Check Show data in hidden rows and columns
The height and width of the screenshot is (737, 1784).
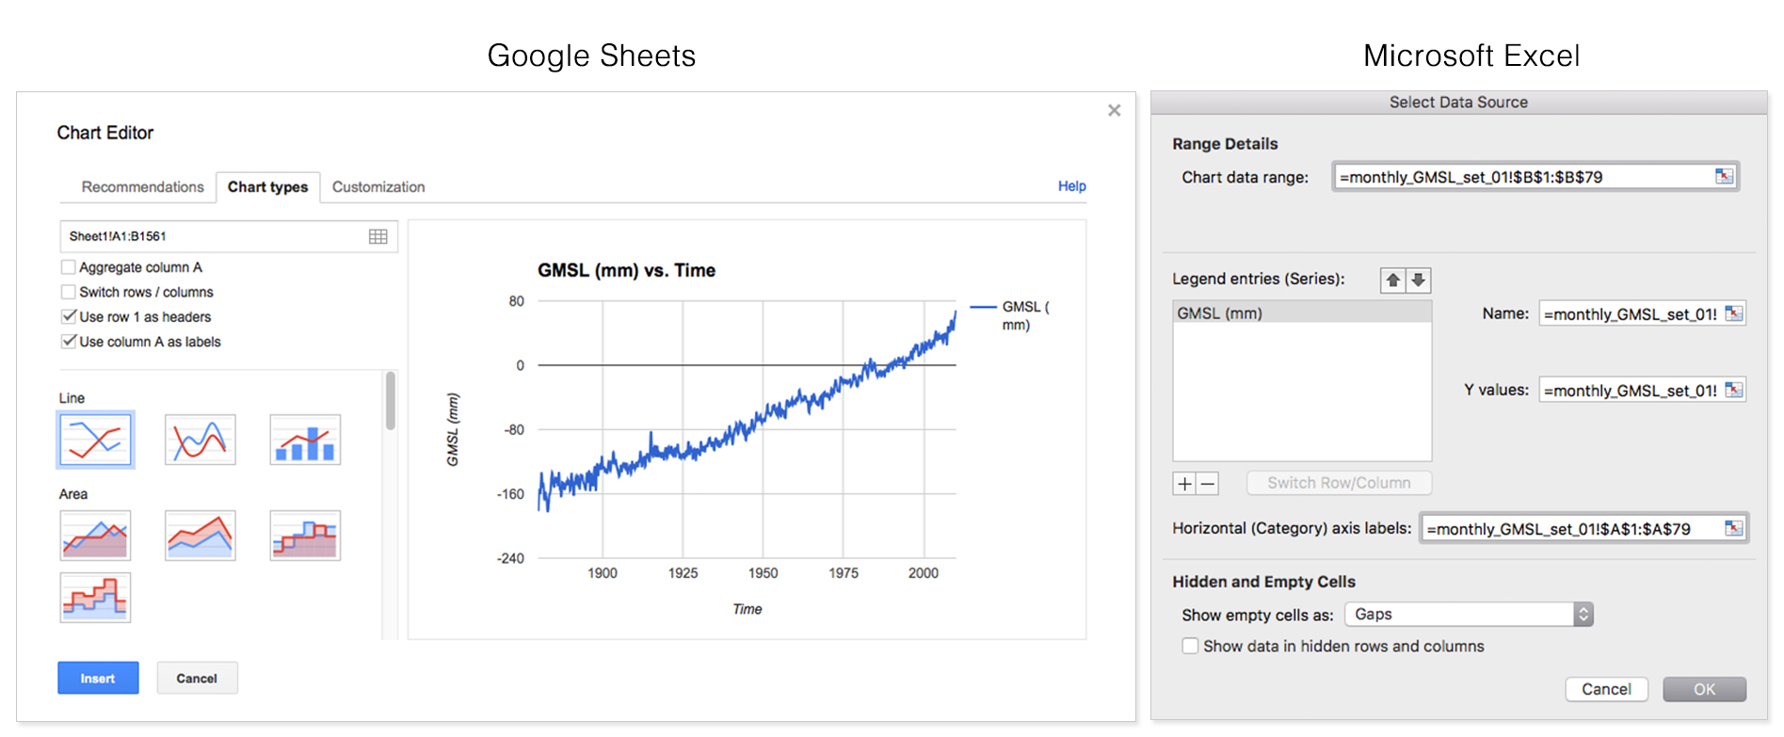pyautogui.click(x=1190, y=646)
